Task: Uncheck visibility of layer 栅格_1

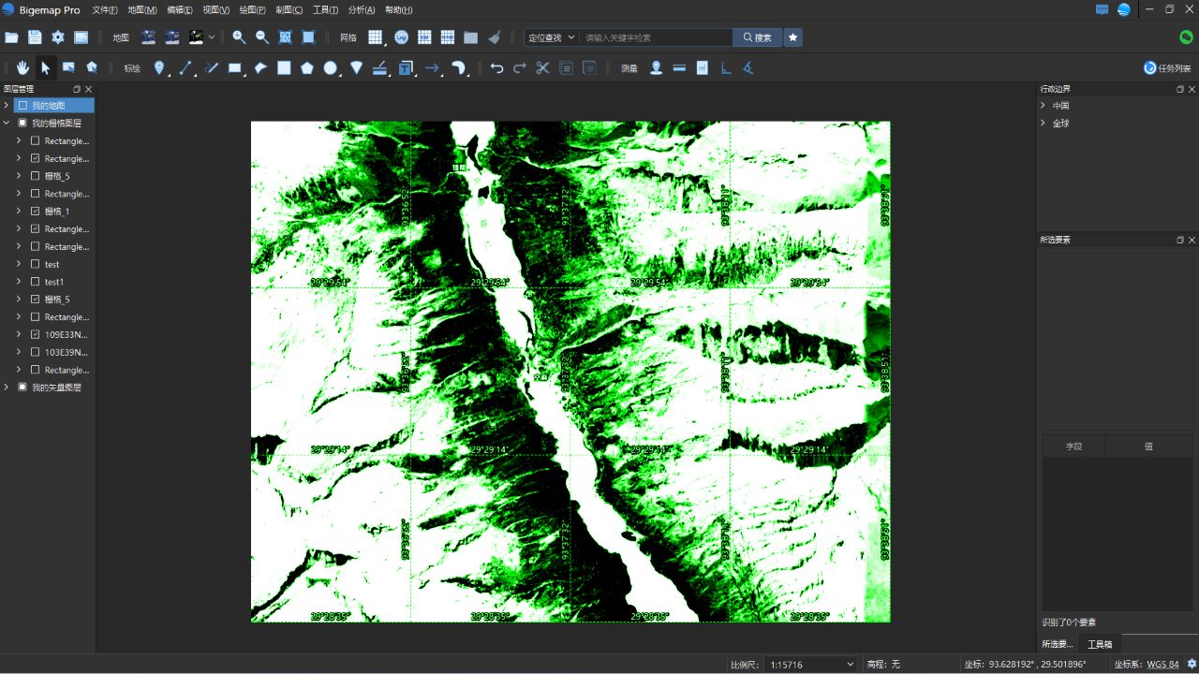Action: tap(33, 211)
